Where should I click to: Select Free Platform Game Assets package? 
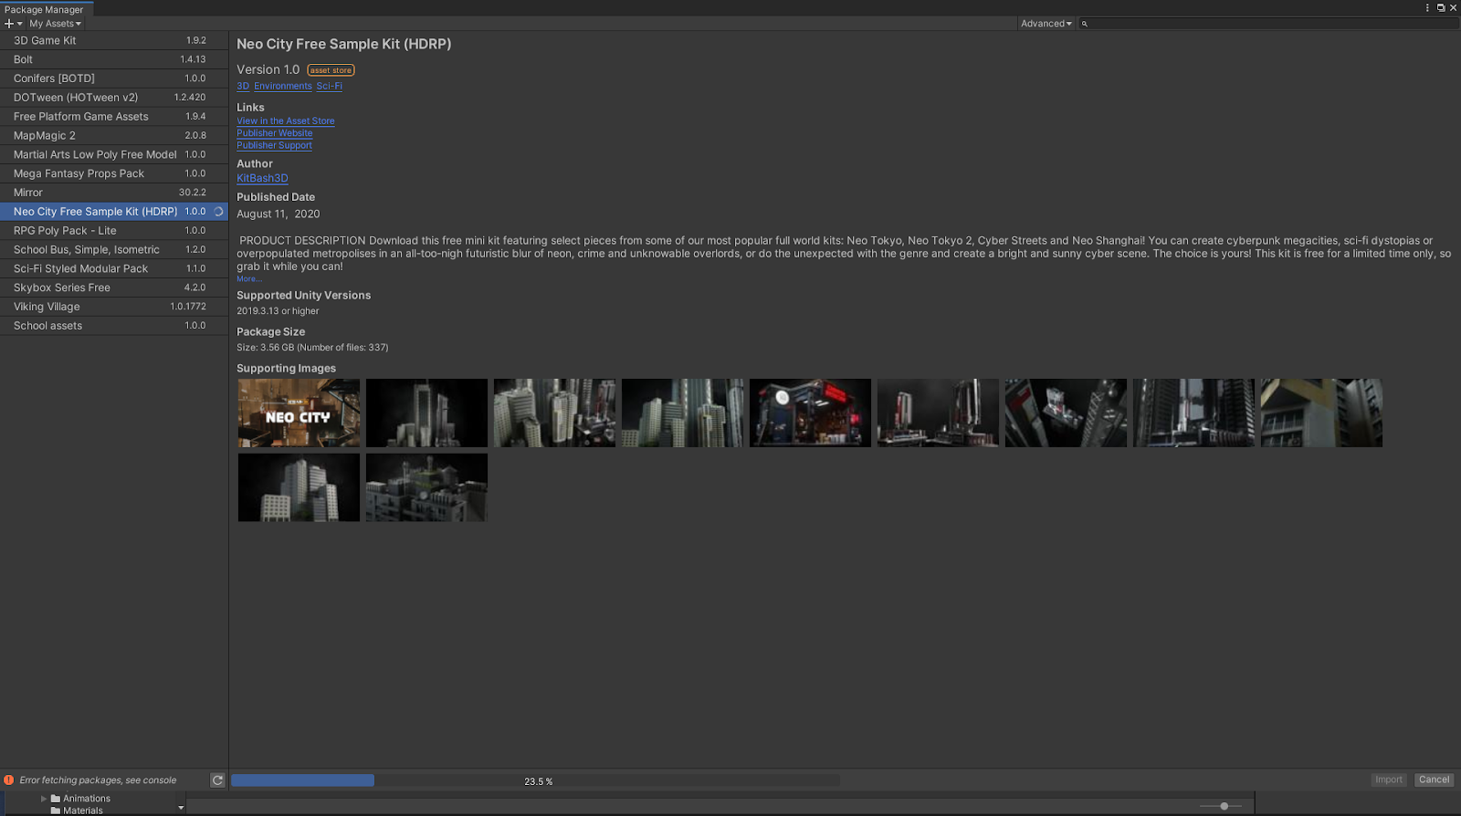tap(114, 117)
